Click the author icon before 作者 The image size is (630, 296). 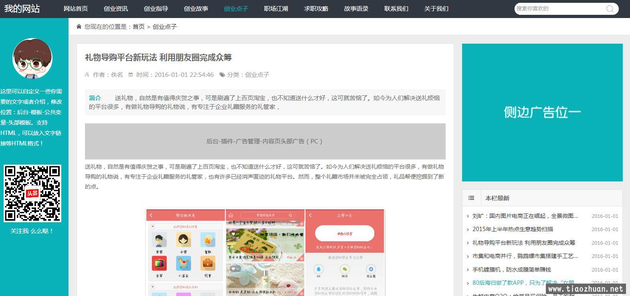(x=87, y=75)
